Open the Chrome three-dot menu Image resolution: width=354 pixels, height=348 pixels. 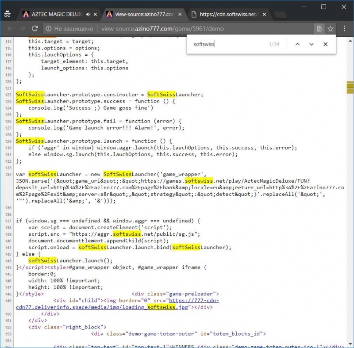coord(345,29)
